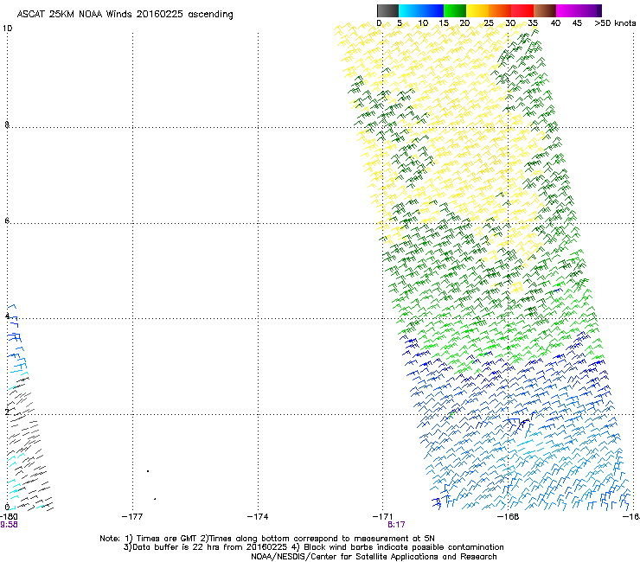Pick the brown 35-40 knots legend segment

point(545,10)
